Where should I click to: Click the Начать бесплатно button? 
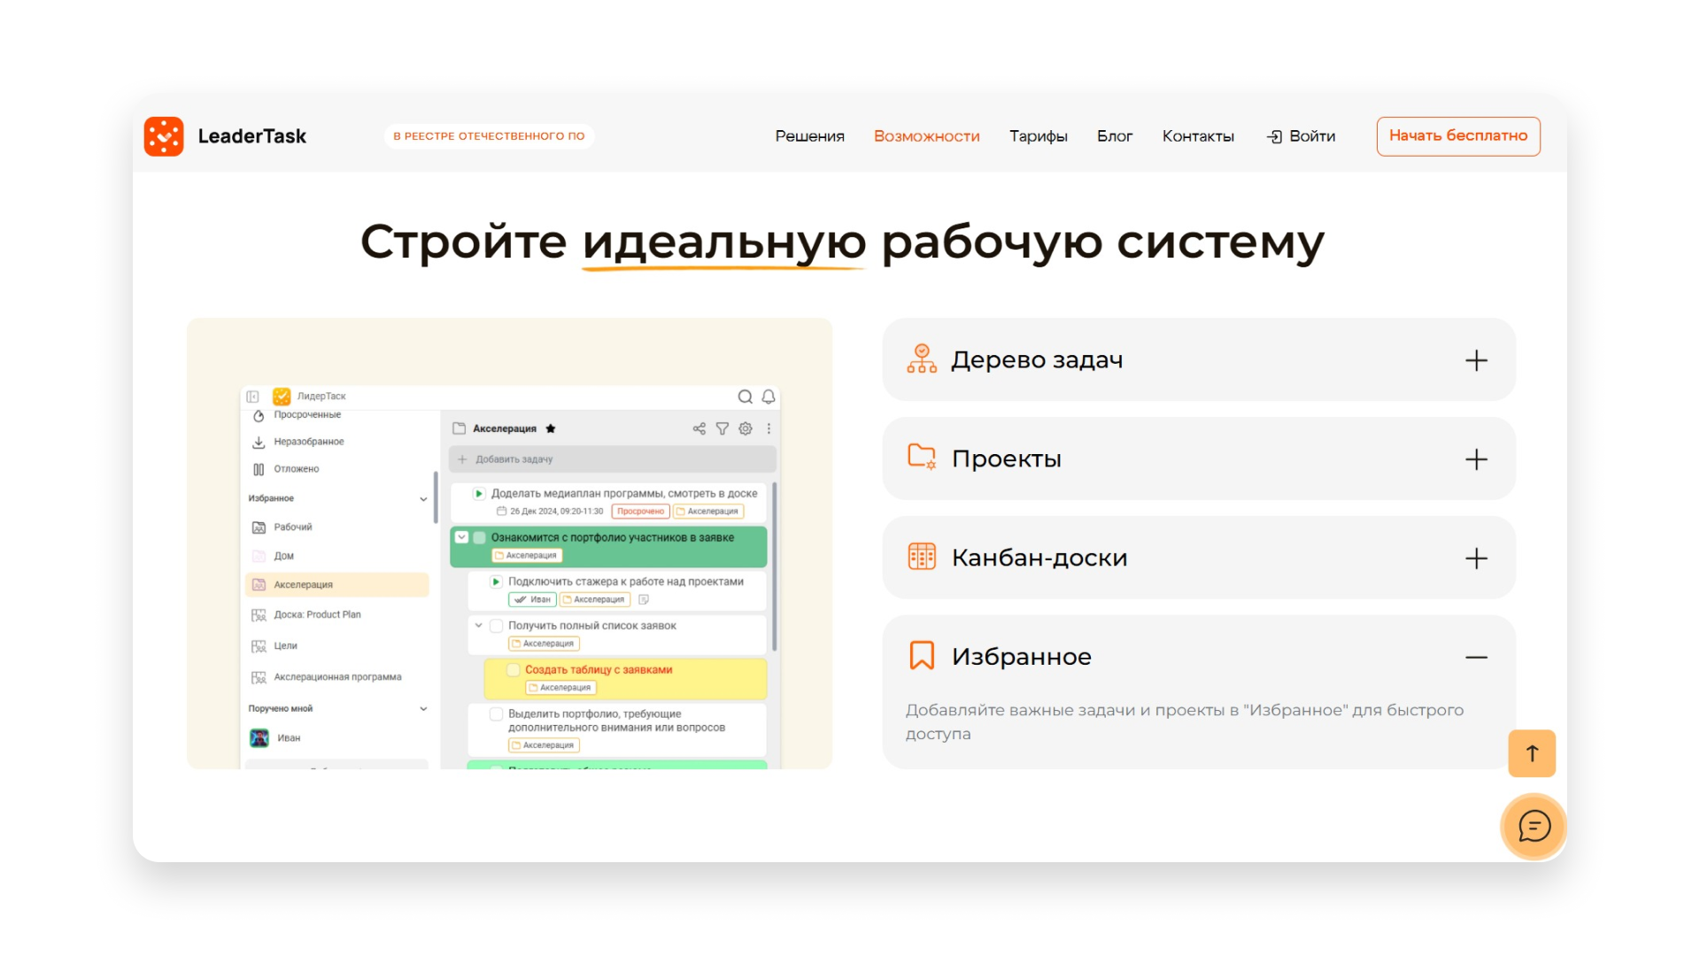[1457, 135]
